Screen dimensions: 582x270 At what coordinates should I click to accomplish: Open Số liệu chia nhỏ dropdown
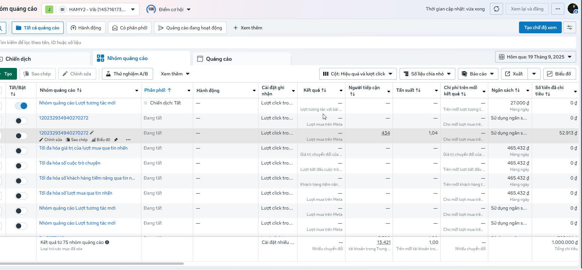[x=427, y=74]
